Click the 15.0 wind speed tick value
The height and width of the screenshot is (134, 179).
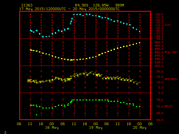point(160,77)
